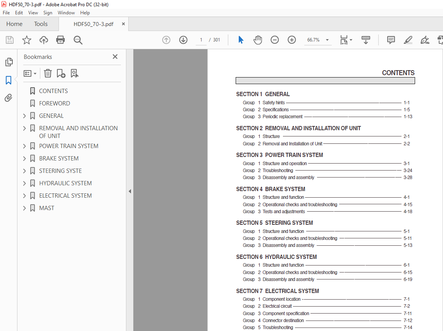This screenshot has height=331, width=443.
Task: Open the Edit menu
Action: coord(19,13)
